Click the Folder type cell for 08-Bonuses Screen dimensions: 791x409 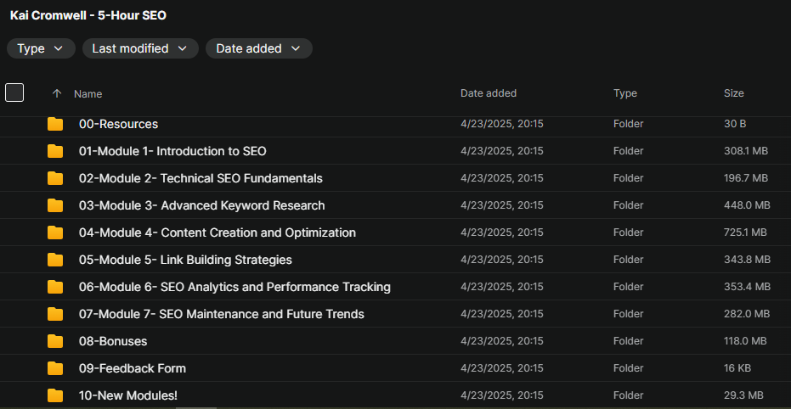point(628,341)
